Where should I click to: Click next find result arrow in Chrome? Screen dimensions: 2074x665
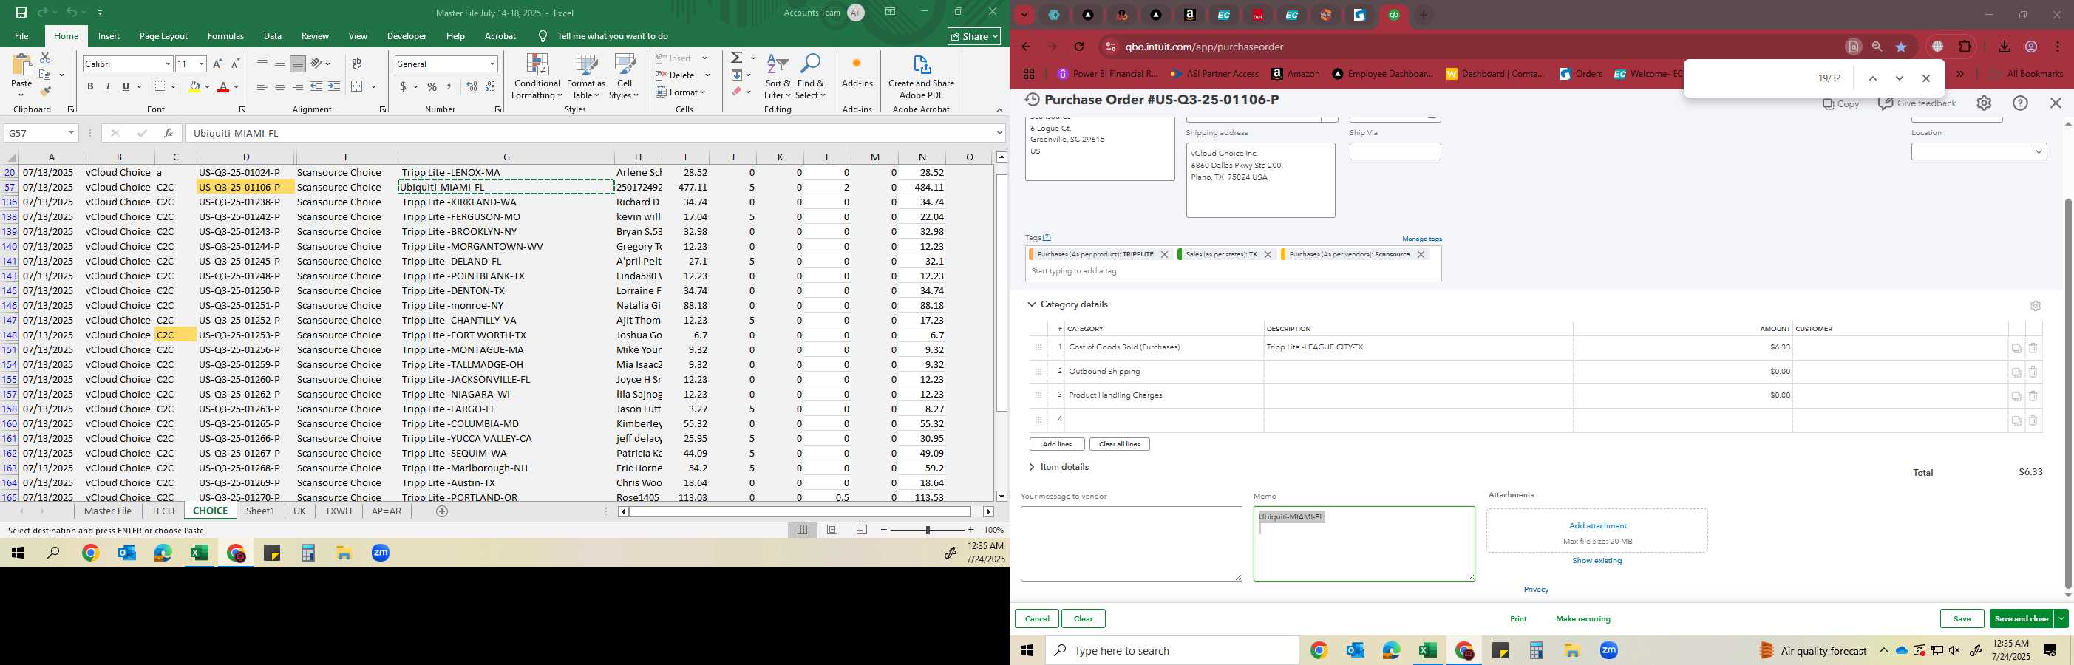pos(1900,78)
